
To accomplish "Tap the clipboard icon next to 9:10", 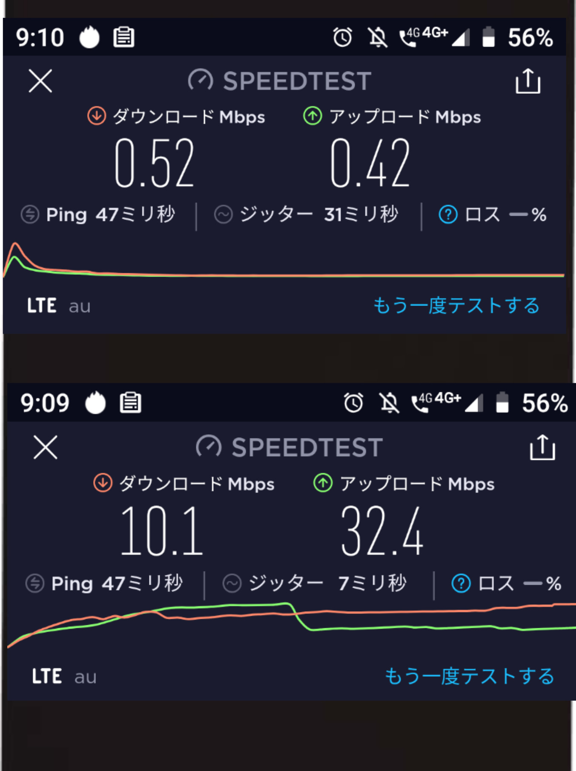I will (x=124, y=37).
